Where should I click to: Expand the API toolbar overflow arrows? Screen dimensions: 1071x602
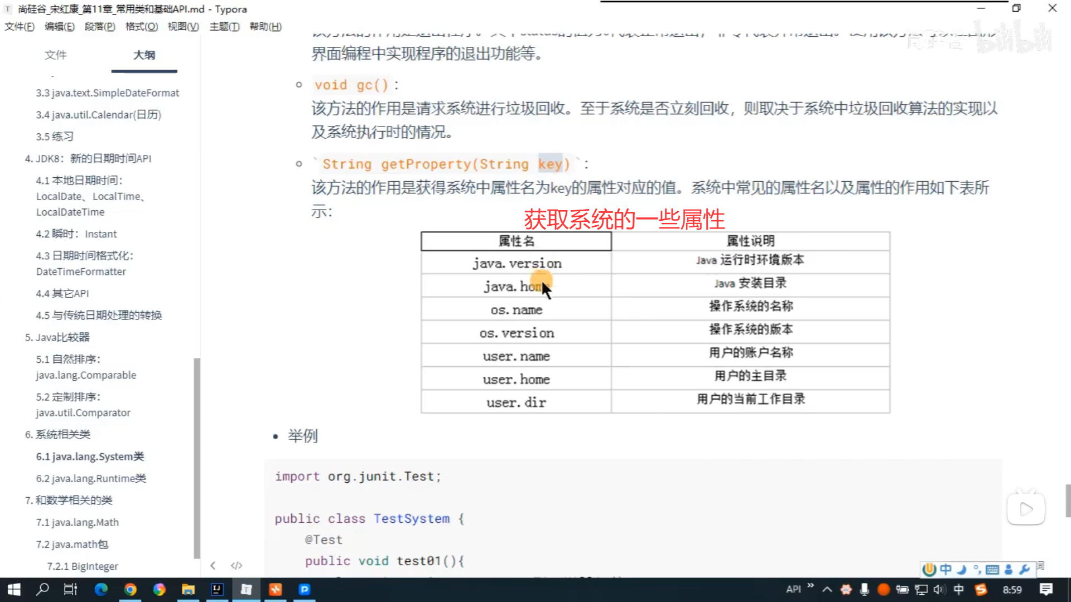coord(811,586)
